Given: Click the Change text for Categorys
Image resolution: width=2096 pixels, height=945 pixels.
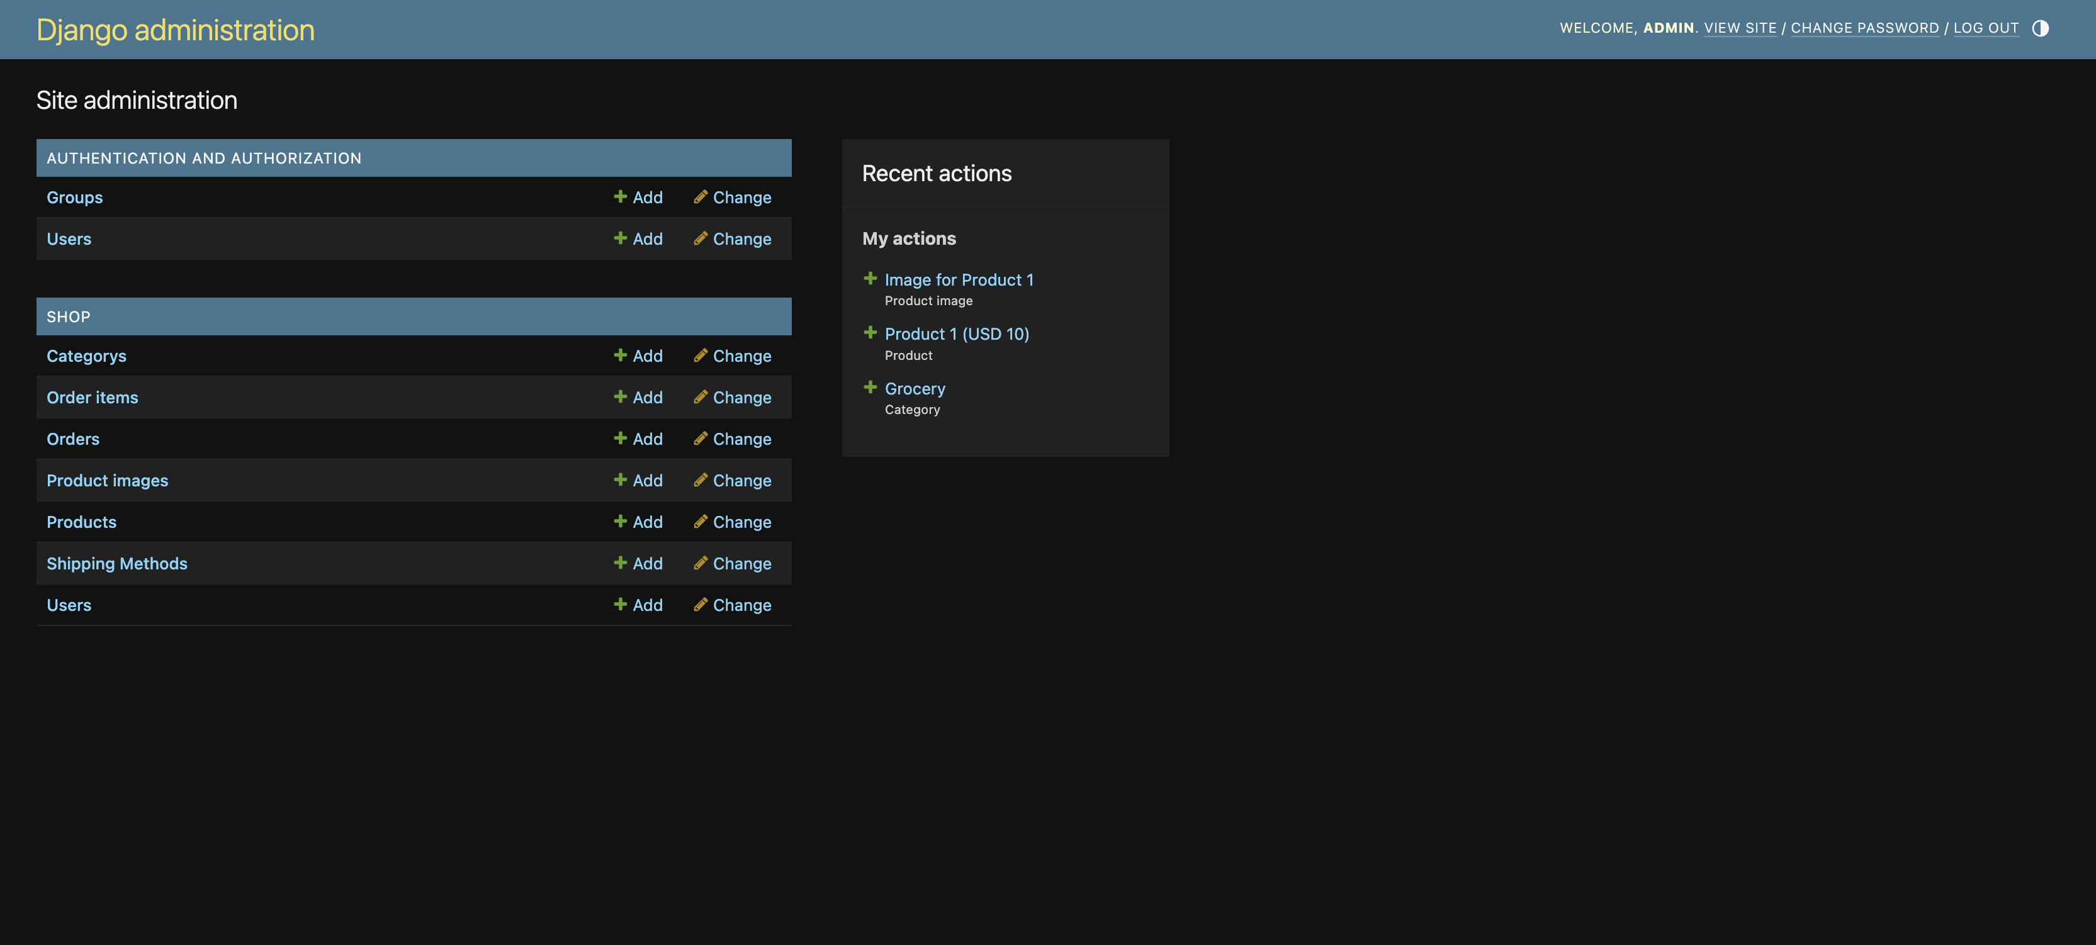Looking at the screenshot, I should tap(742, 356).
